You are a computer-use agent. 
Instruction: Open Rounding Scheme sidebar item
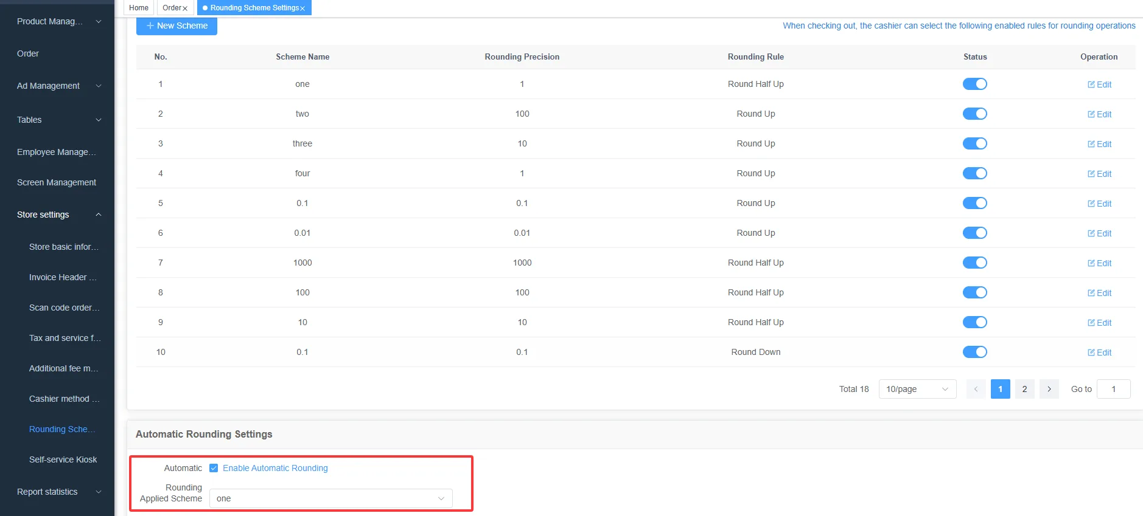point(62,429)
